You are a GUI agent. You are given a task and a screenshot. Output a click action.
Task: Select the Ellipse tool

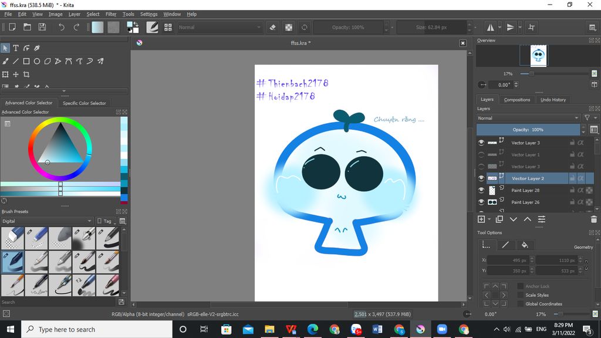(x=37, y=61)
